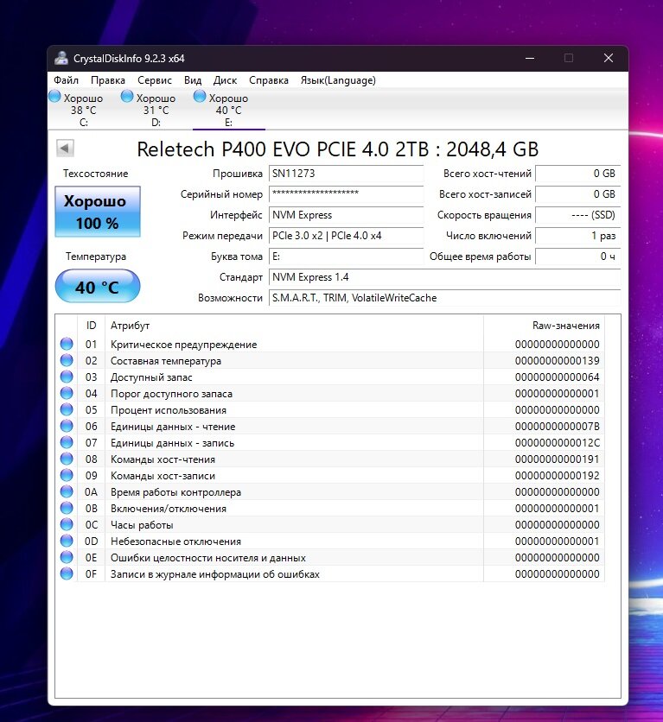The height and width of the screenshot is (722, 663).
Task: Click status orb for attribute 04
Action: coord(67,393)
